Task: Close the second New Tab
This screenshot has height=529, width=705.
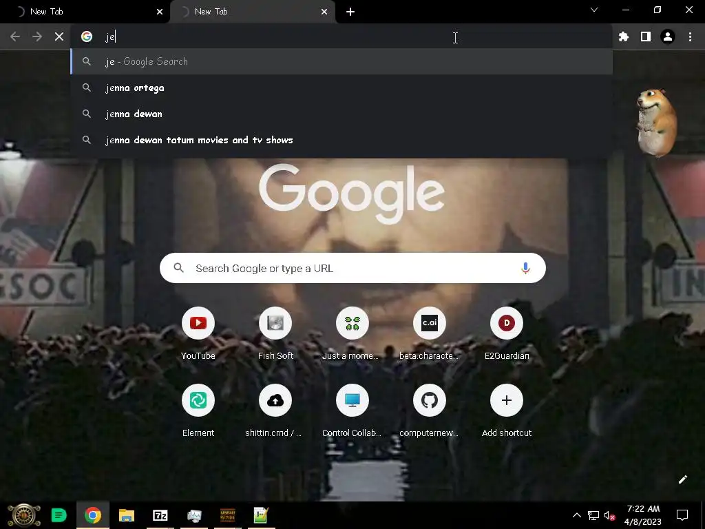Action: pyautogui.click(x=324, y=12)
